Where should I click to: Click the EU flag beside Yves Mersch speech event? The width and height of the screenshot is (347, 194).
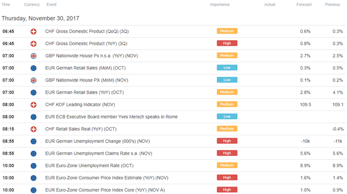[33, 117]
